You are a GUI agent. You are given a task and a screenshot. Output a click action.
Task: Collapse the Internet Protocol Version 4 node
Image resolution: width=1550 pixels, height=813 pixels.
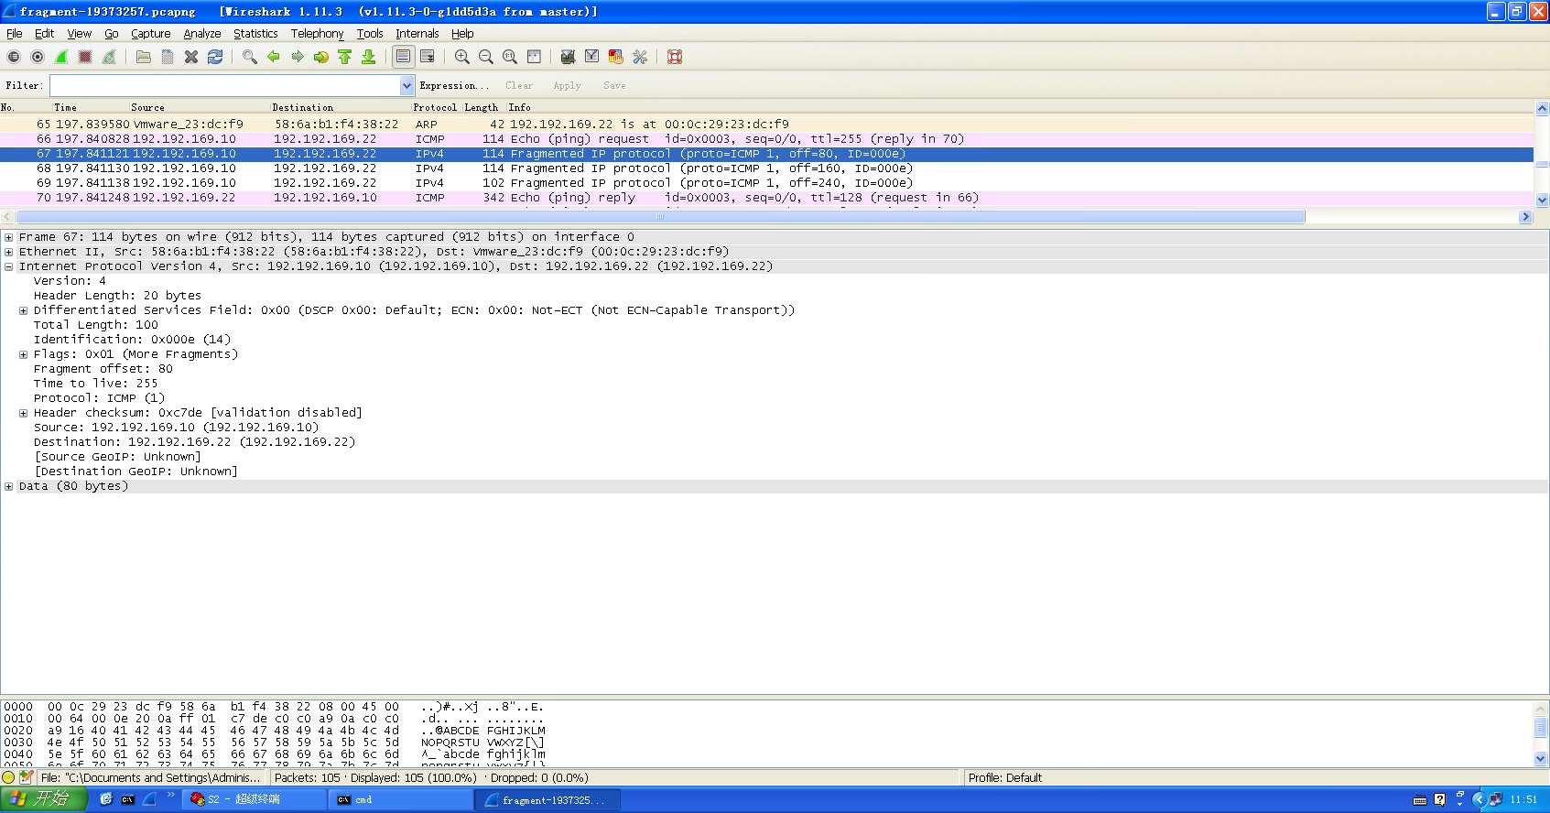pos(8,266)
